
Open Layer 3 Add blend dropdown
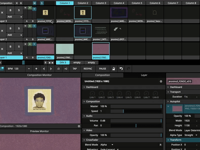point(14,17)
